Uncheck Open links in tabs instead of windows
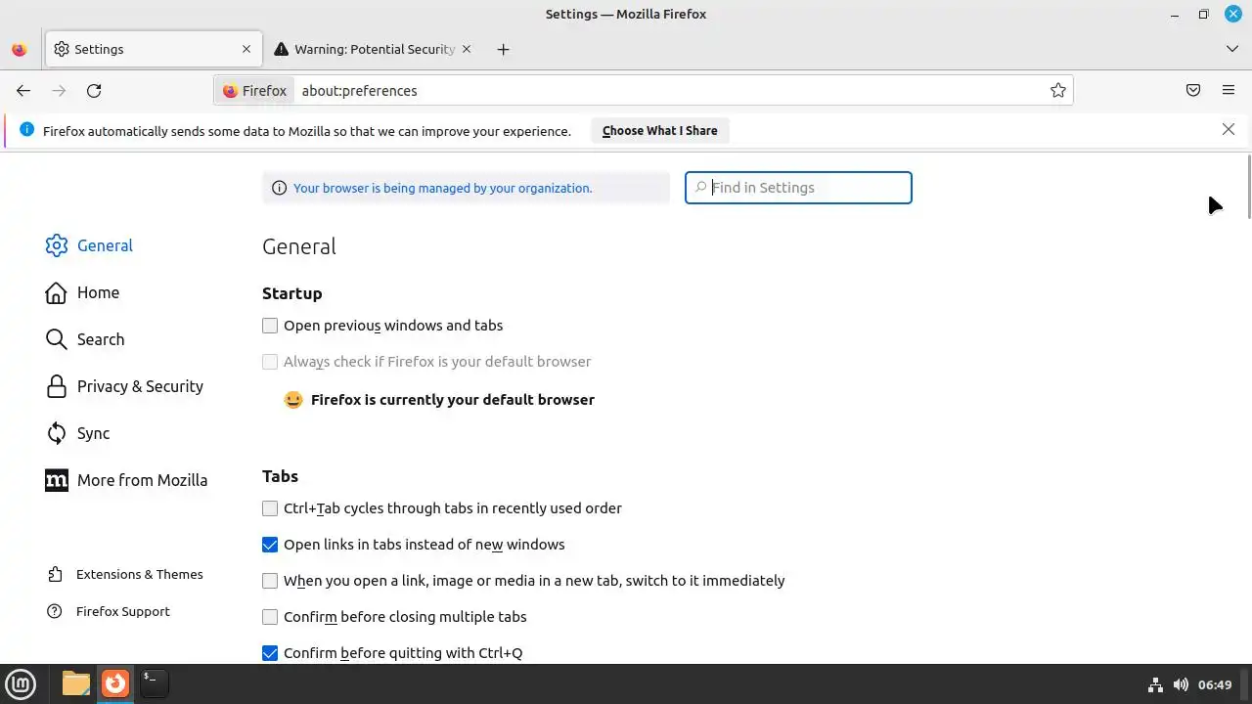1252x704 pixels. (x=270, y=545)
